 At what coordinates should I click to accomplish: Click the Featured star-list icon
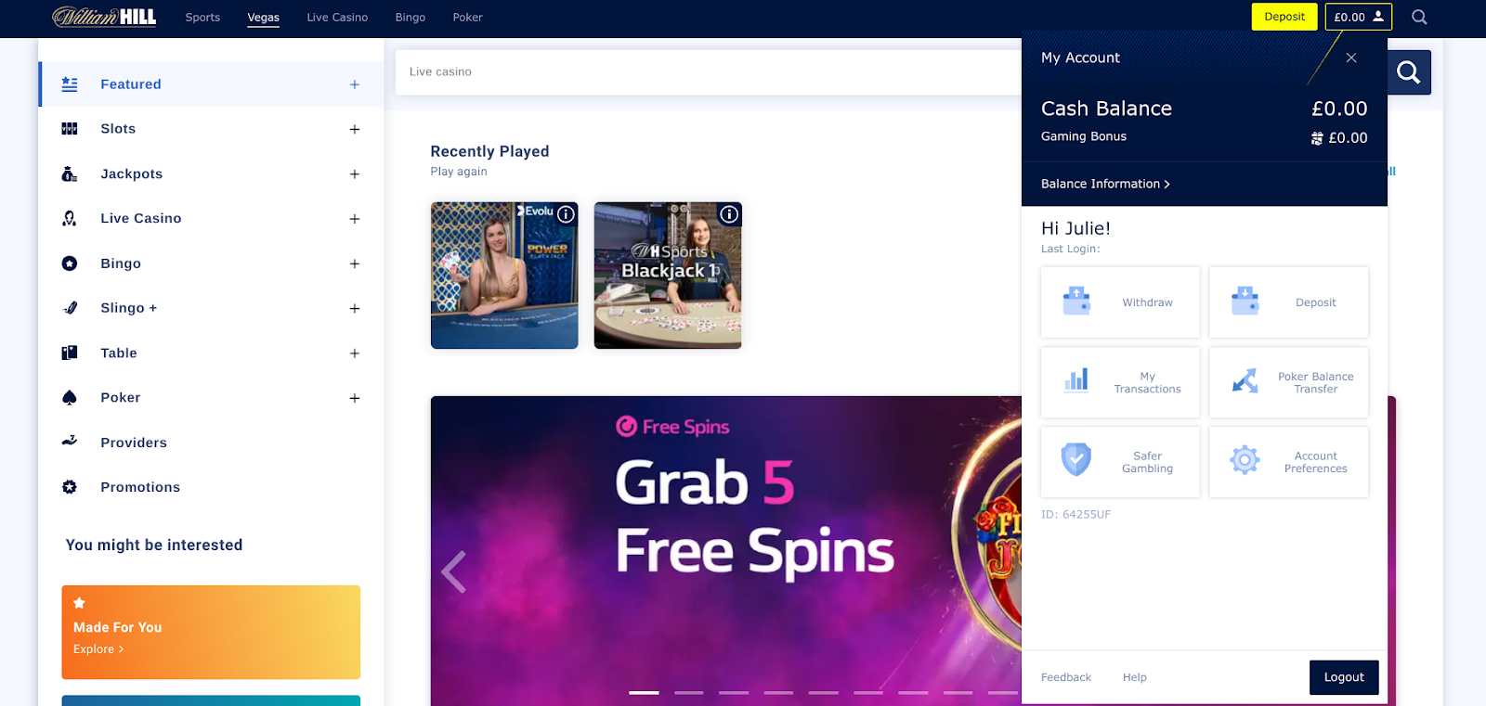coord(70,84)
